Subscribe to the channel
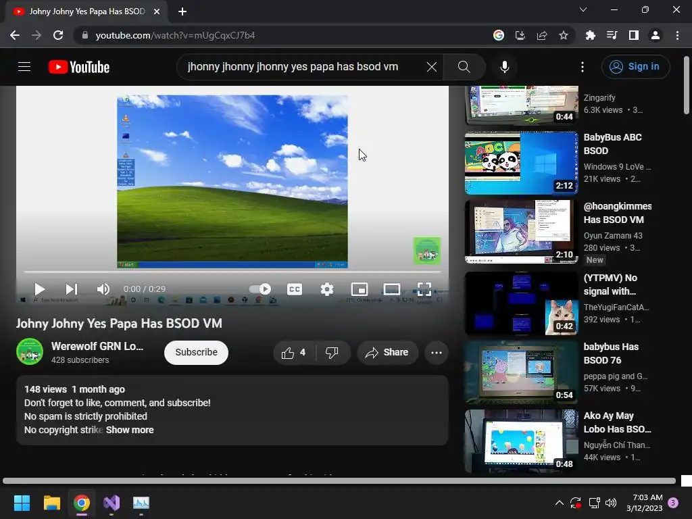 click(196, 352)
